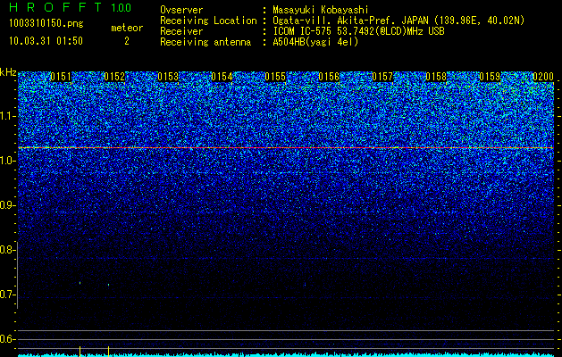Select the A504HB(yagi 4el) antenna text

tap(315, 42)
